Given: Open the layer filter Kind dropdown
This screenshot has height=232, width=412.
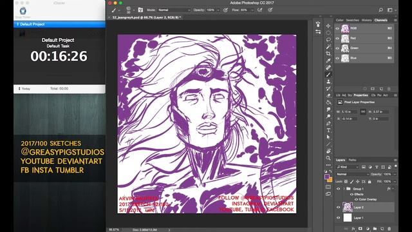Looking at the screenshot, I should pos(348,167).
